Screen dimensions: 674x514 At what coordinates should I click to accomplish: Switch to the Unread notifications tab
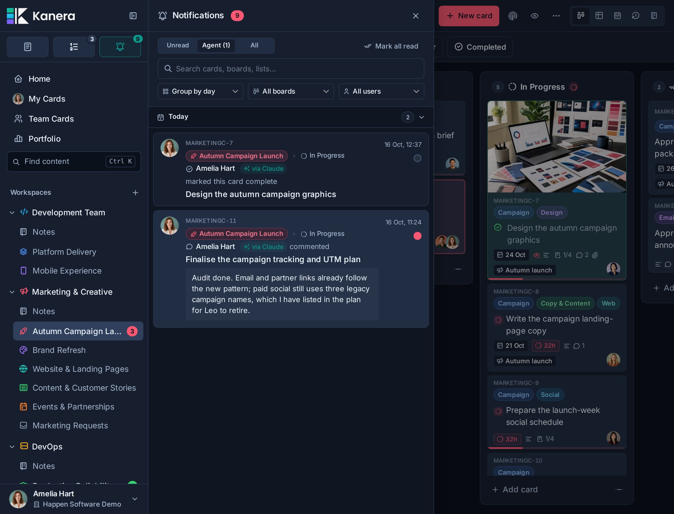point(178,45)
